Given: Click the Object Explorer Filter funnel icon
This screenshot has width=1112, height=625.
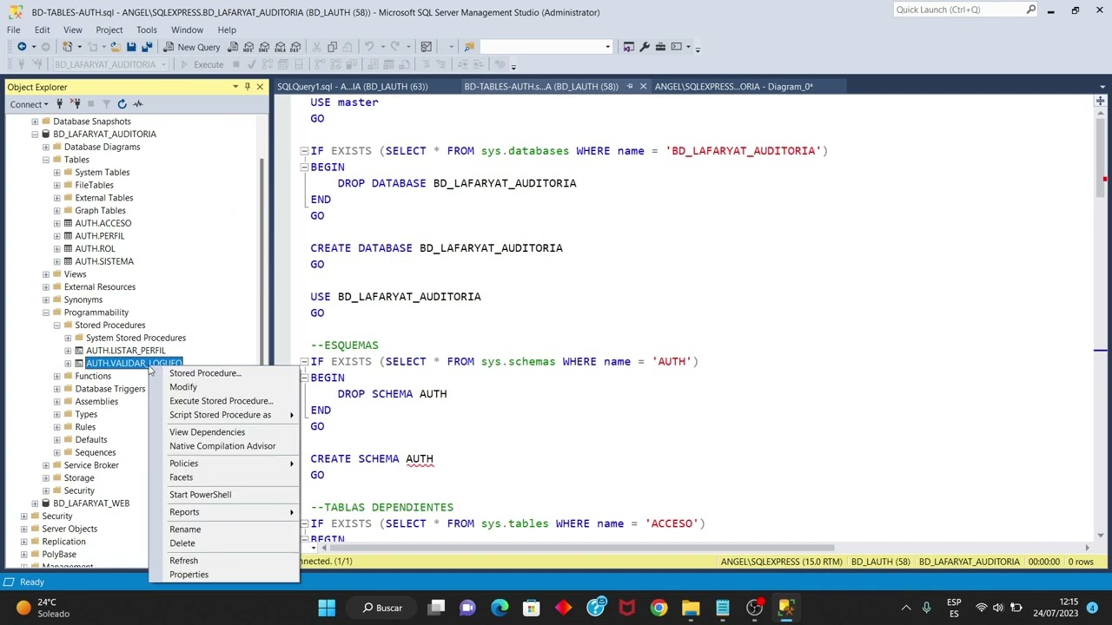Looking at the screenshot, I should tap(106, 104).
